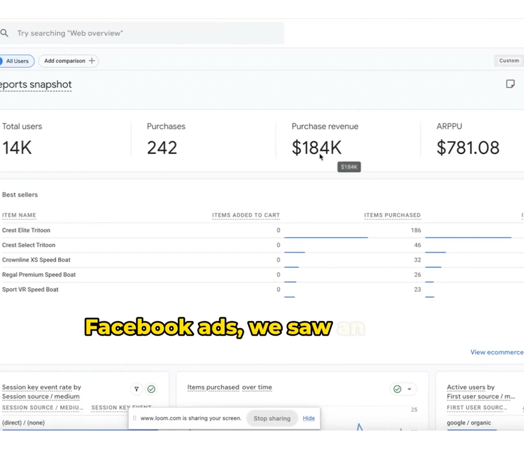Click the search magnifier icon
The image size is (524, 449).
pos(4,33)
